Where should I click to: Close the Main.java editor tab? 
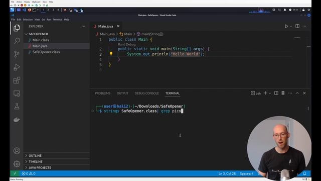tap(118, 26)
